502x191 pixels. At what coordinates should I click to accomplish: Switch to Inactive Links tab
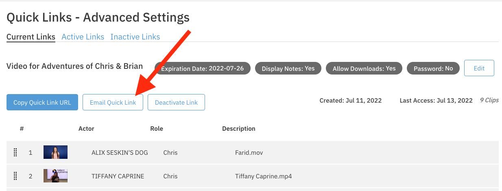pyautogui.click(x=135, y=37)
